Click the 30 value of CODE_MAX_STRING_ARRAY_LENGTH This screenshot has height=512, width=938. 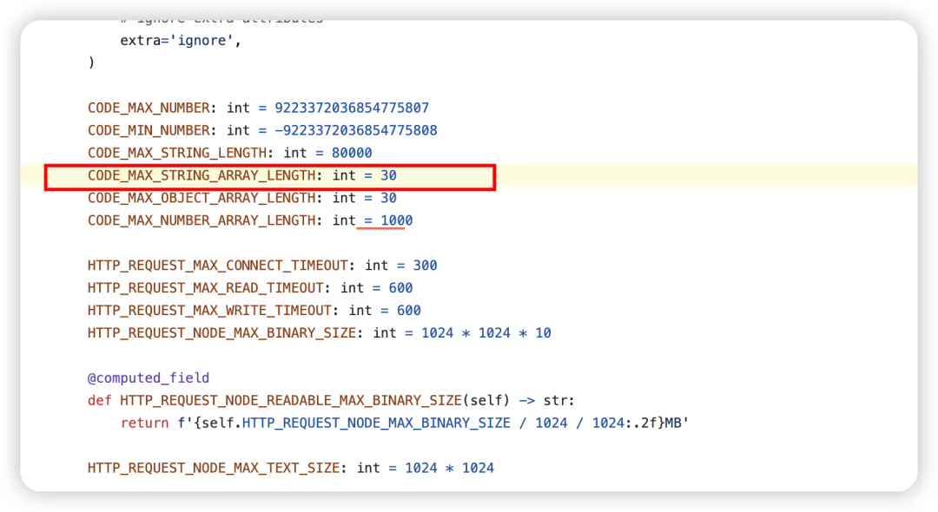pos(389,175)
